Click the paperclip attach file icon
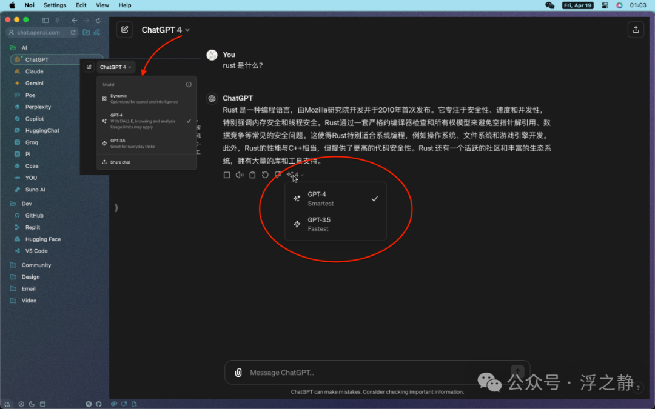The width and height of the screenshot is (655, 409). click(238, 373)
